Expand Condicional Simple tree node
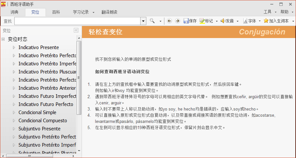 14,112
